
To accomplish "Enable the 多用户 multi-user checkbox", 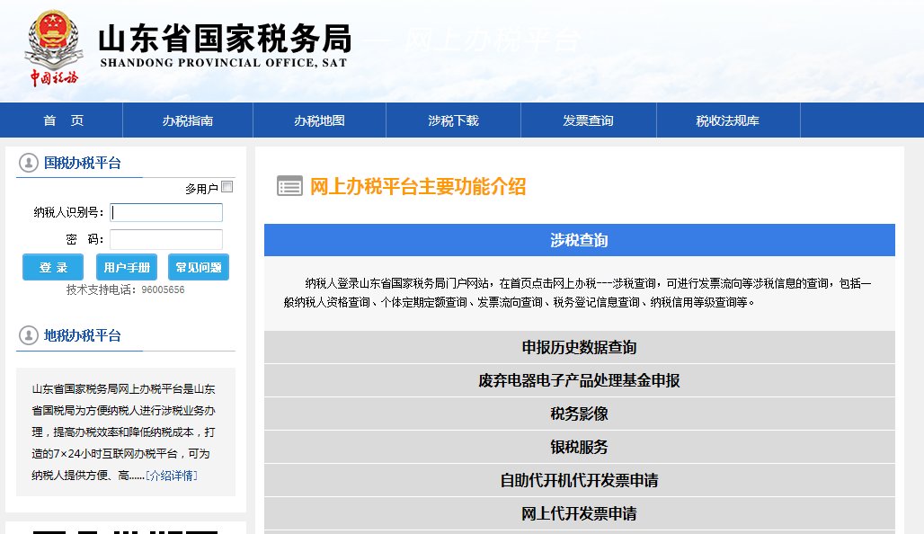I will (228, 186).
